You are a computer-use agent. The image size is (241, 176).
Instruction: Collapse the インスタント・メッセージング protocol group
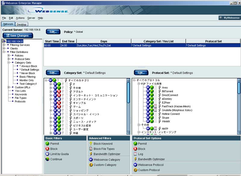(x=139, y=132)
